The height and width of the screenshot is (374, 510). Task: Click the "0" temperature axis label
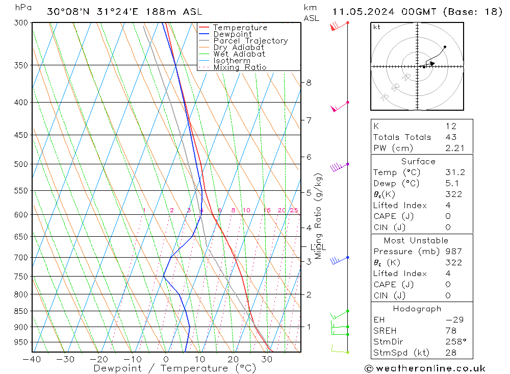166,359
